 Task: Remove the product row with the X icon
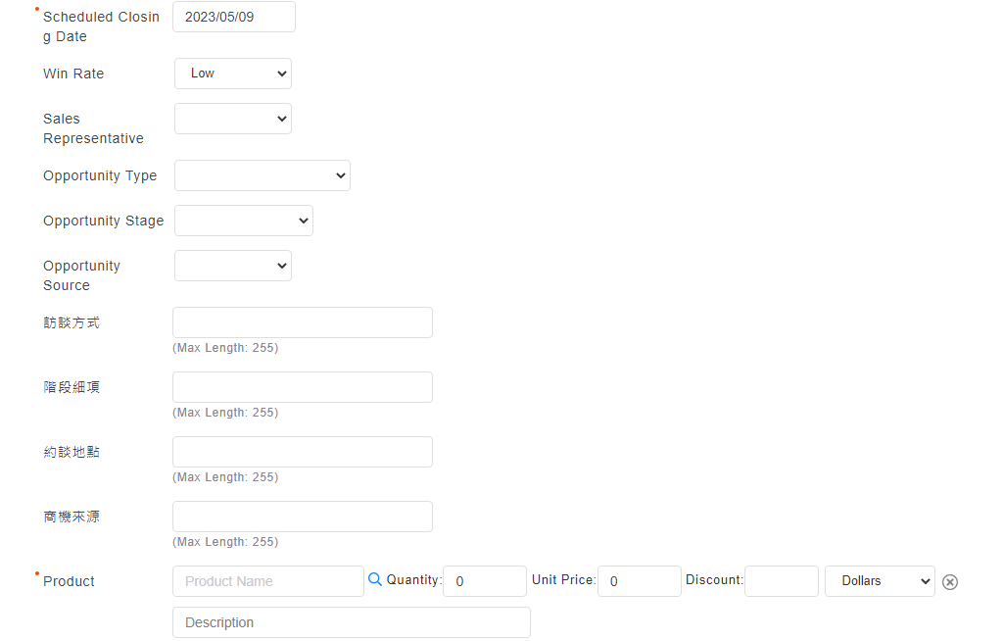coord(949,582)
